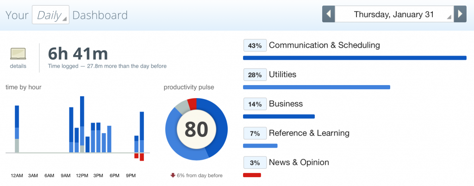The image size is (474, 186).
Task: Click the red News & Opinion bar
Action: coord(252,175)
